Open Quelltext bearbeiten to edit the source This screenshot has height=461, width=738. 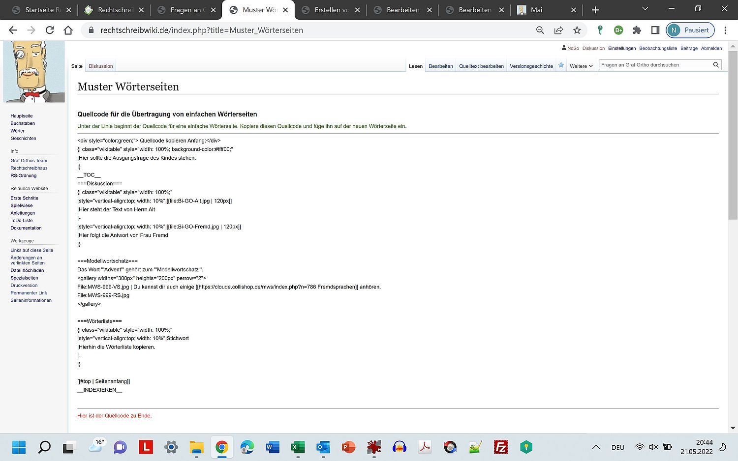pos(481,66)
